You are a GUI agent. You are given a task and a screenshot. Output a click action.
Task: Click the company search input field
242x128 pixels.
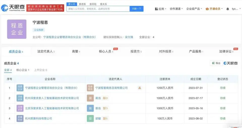[98, 9]
